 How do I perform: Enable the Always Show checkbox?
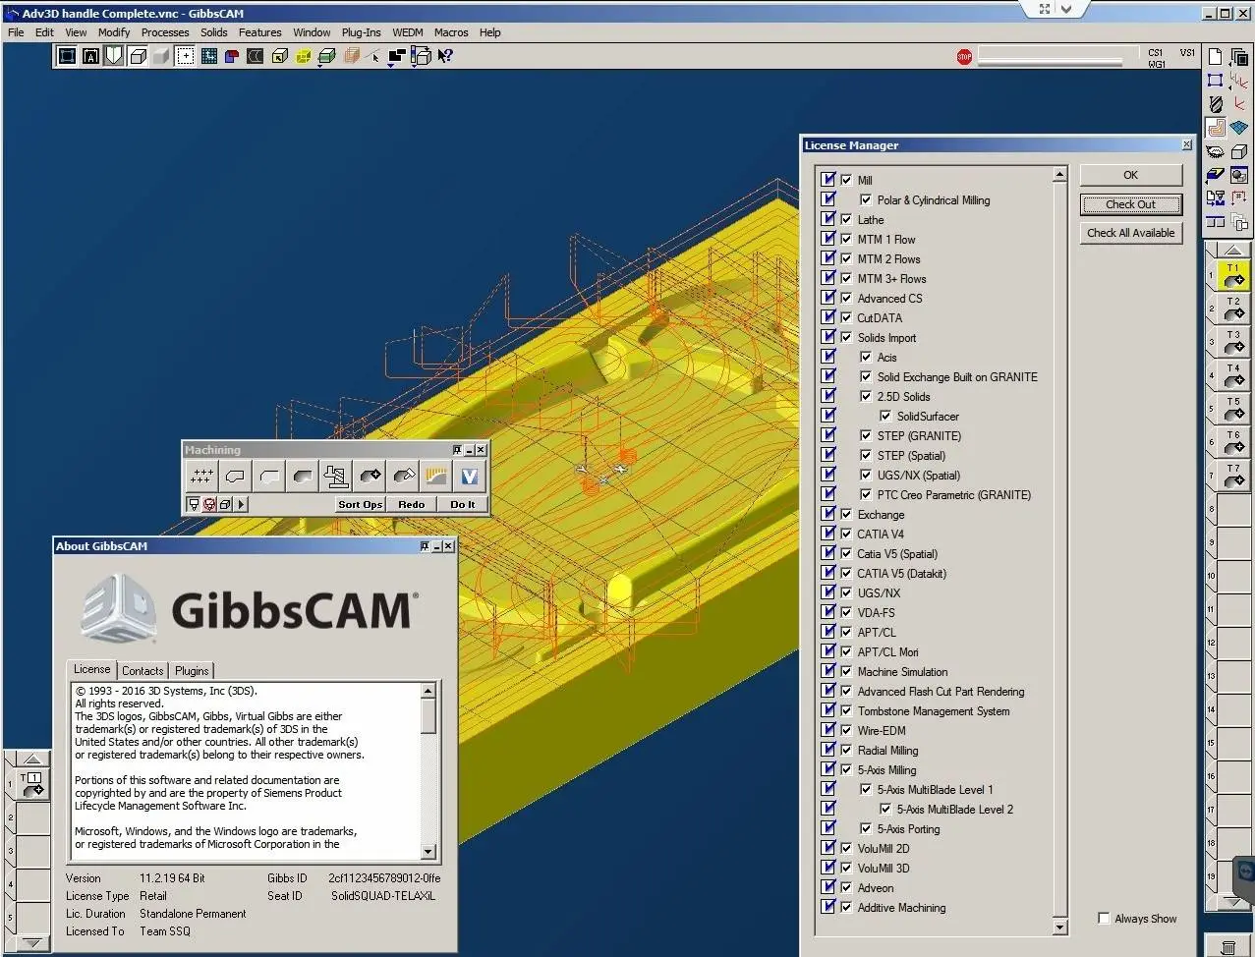click(1104, 919)
